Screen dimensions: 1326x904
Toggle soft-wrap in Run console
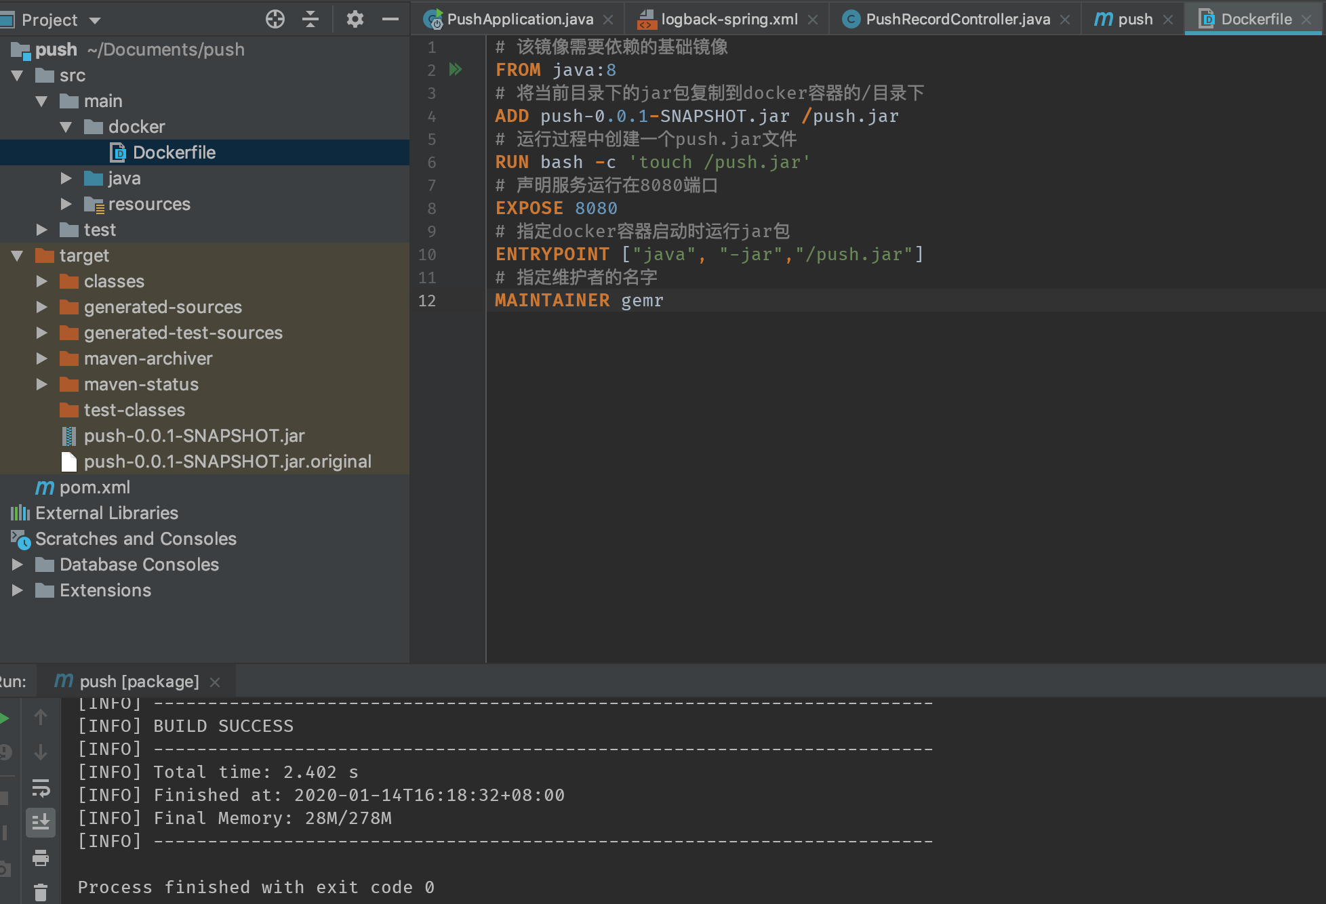[41, 788]
